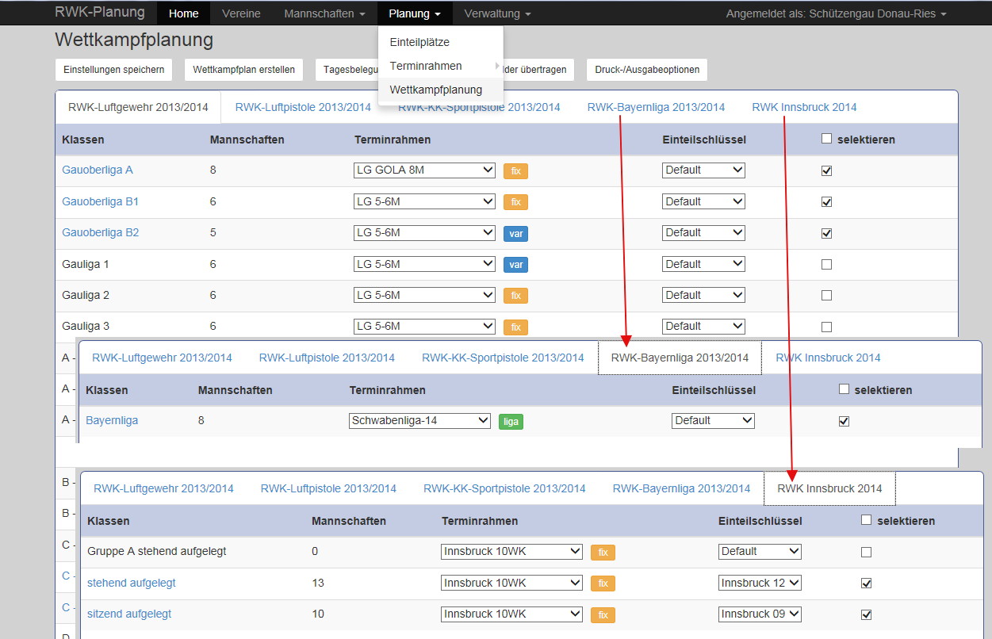Open the Schützengau Donau-Ries account menu
Viewport: 992px width, 639px height.
(x=836, y=13)
